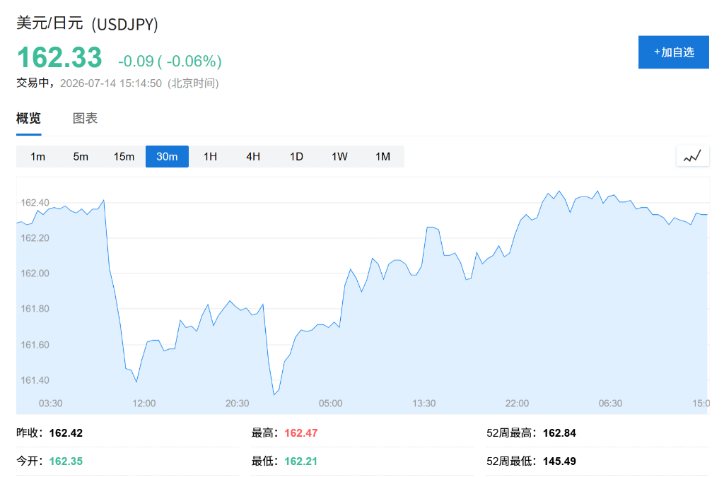The image size is (724, 477).
Task: Select the 5m timeframe
Action: (81, 156)
